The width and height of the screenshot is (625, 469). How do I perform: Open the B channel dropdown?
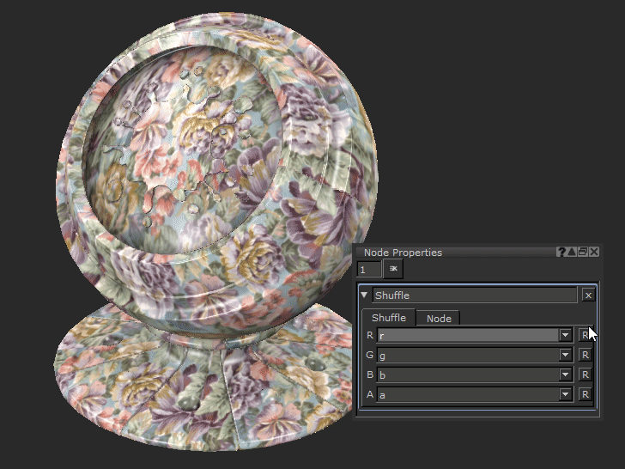[x=565, y=375]
